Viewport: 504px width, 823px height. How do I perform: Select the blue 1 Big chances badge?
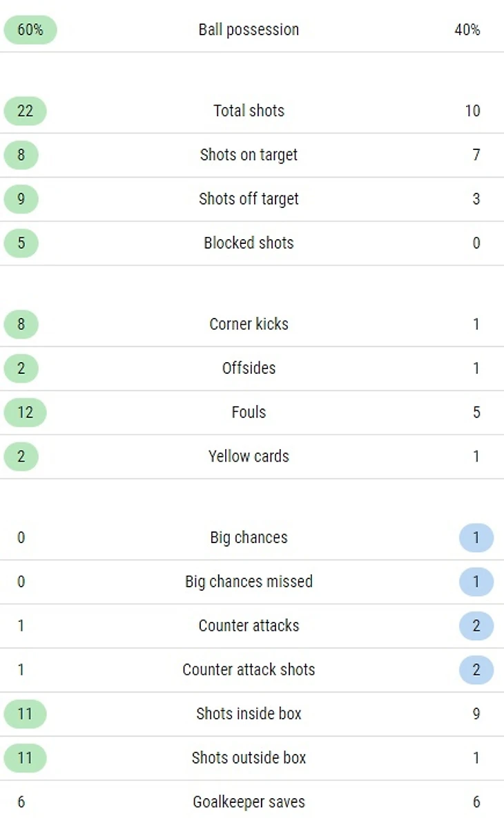(x=476, y=538)
